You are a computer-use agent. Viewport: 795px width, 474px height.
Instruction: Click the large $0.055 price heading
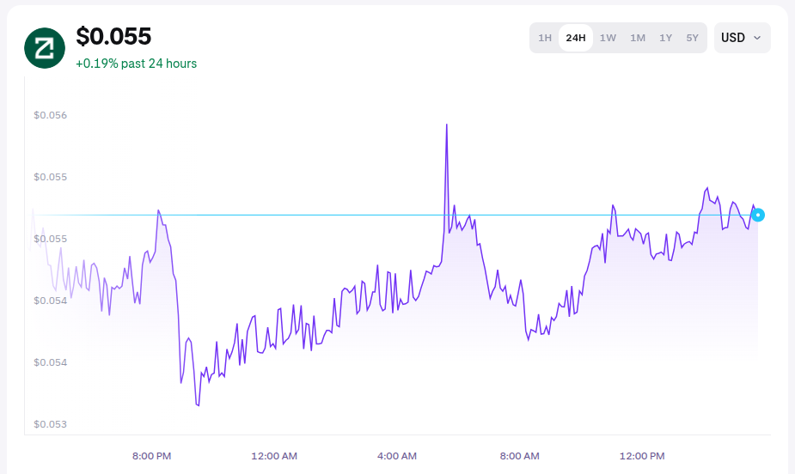[x=113, y=36]
